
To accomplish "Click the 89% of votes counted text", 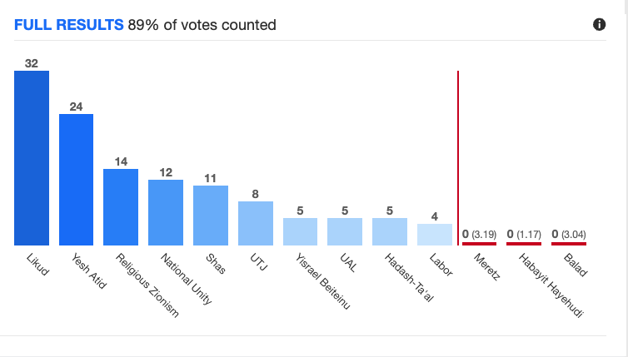I will (202, 25).
